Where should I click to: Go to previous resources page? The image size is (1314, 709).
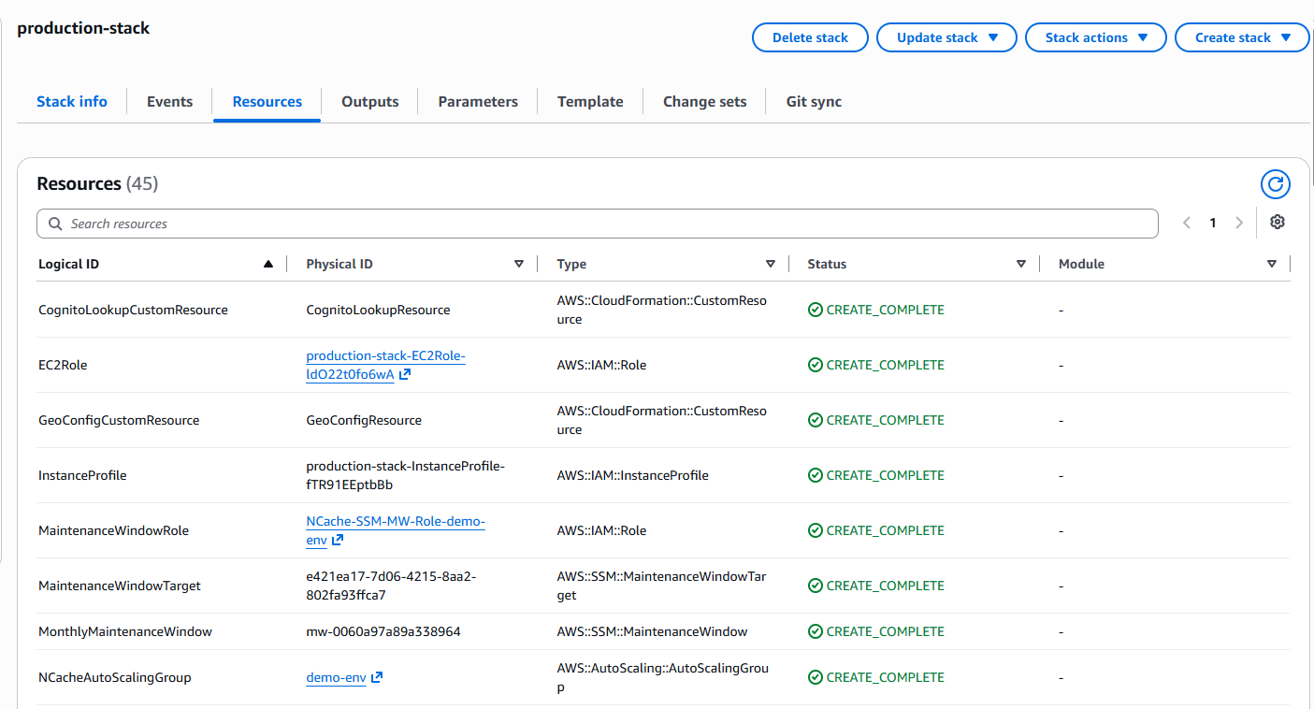(1187, 223)
